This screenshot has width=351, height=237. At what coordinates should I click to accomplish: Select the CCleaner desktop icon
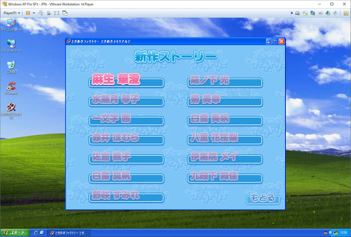click(11, 88)
